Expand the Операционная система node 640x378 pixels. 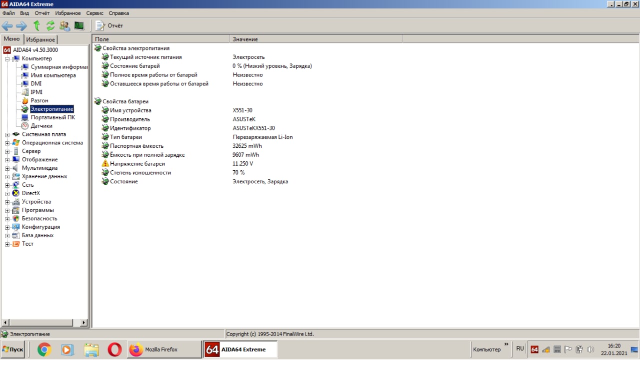pos(7,143)
